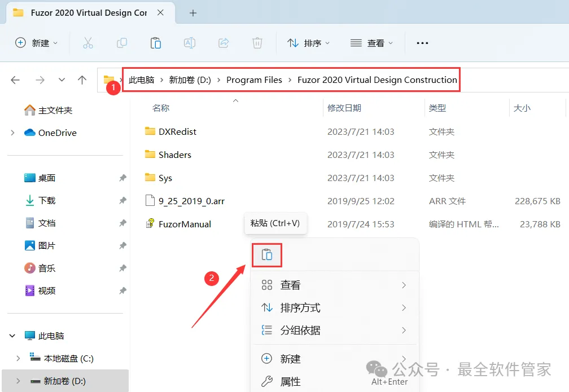Sort by 修改日期 column header
Screen dimensions: 569x392
pos(344,108)
